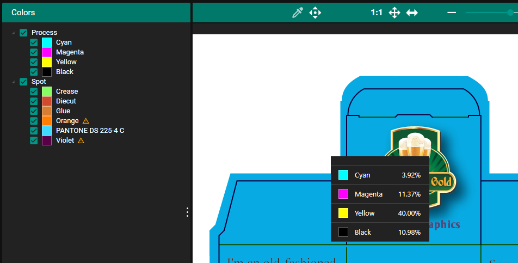This screenshot has height=263, width=518.
Task: Select the Magenta entry in the list
Action: (x=70, y=52)
